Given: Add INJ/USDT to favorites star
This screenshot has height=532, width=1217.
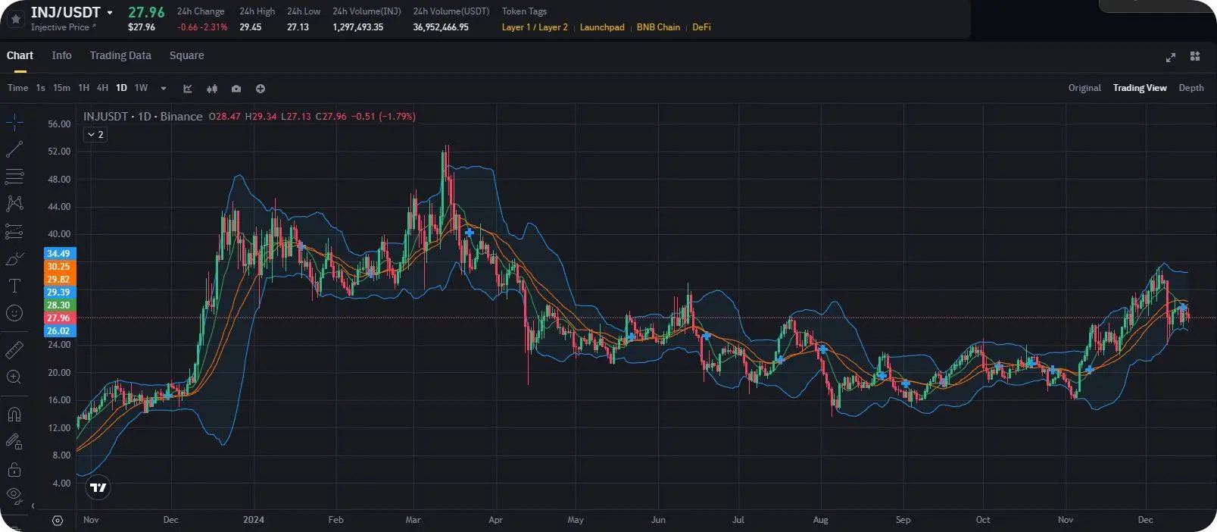Looking at the screenshot, I should tap(15, 19).
